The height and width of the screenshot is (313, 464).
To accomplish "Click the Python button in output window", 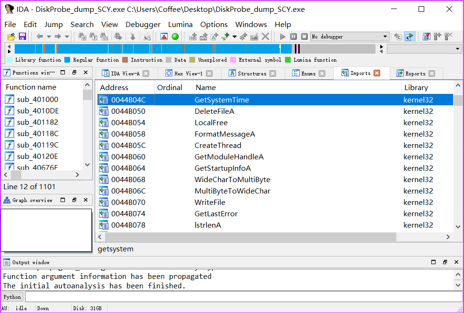I will click(x=12, y=297).
